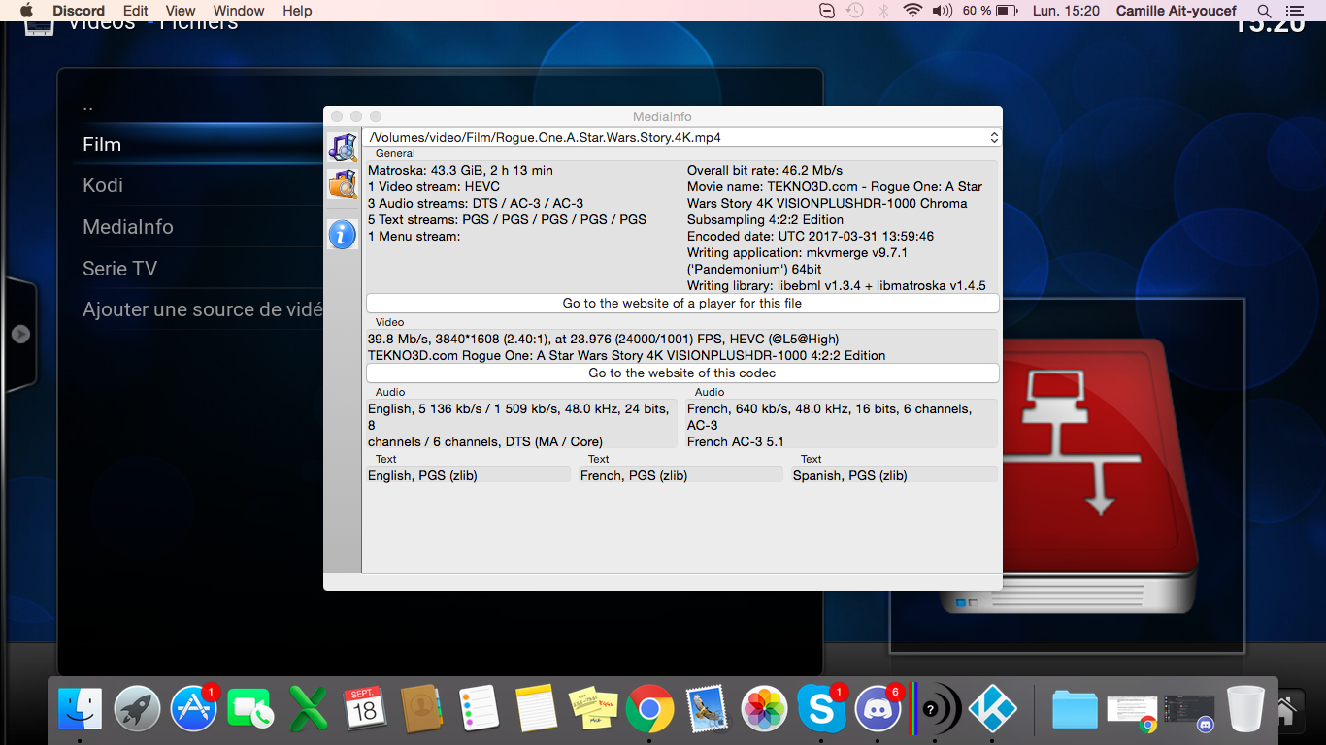
Task: Click the volume icon in the menu bar
Action: click(943, 11)
